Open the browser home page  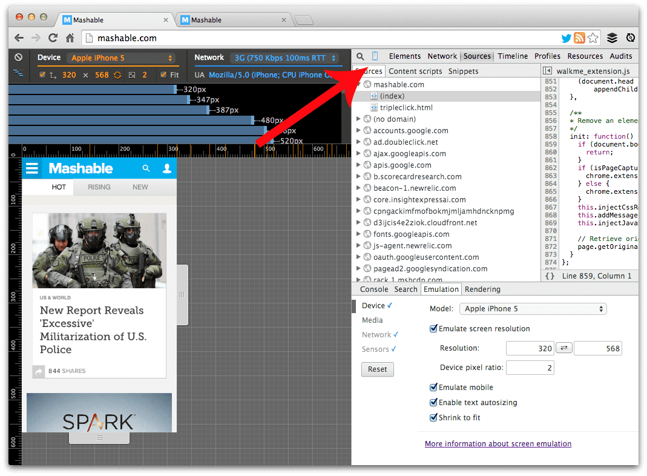(70, 38)
